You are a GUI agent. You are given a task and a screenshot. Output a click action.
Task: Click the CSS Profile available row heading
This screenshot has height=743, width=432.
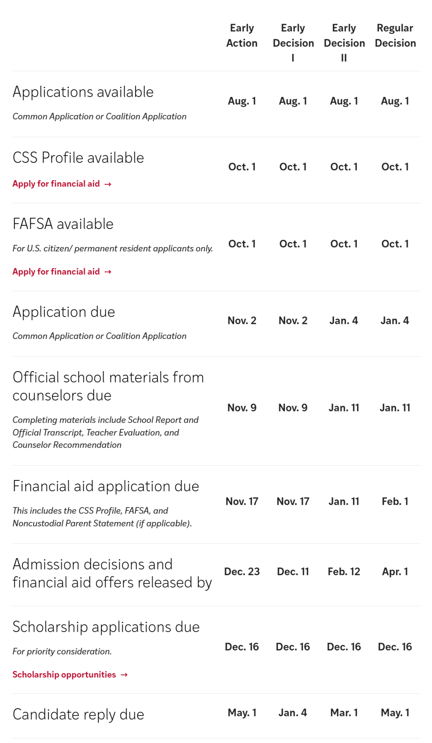pos(78,157)
